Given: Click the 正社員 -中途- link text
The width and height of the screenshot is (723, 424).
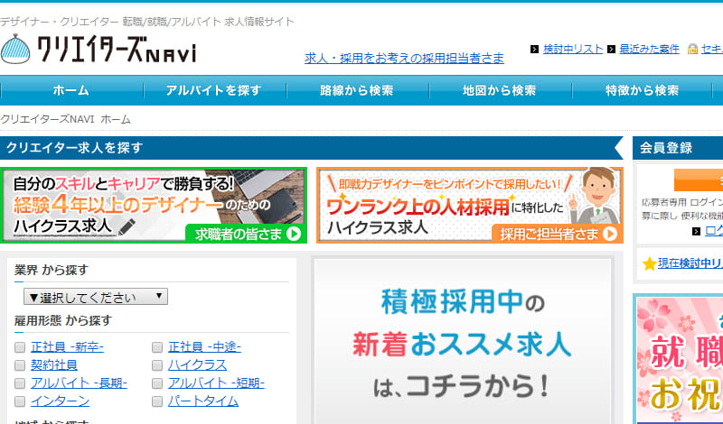Looking at the screenshot, I should click(205, 347).
